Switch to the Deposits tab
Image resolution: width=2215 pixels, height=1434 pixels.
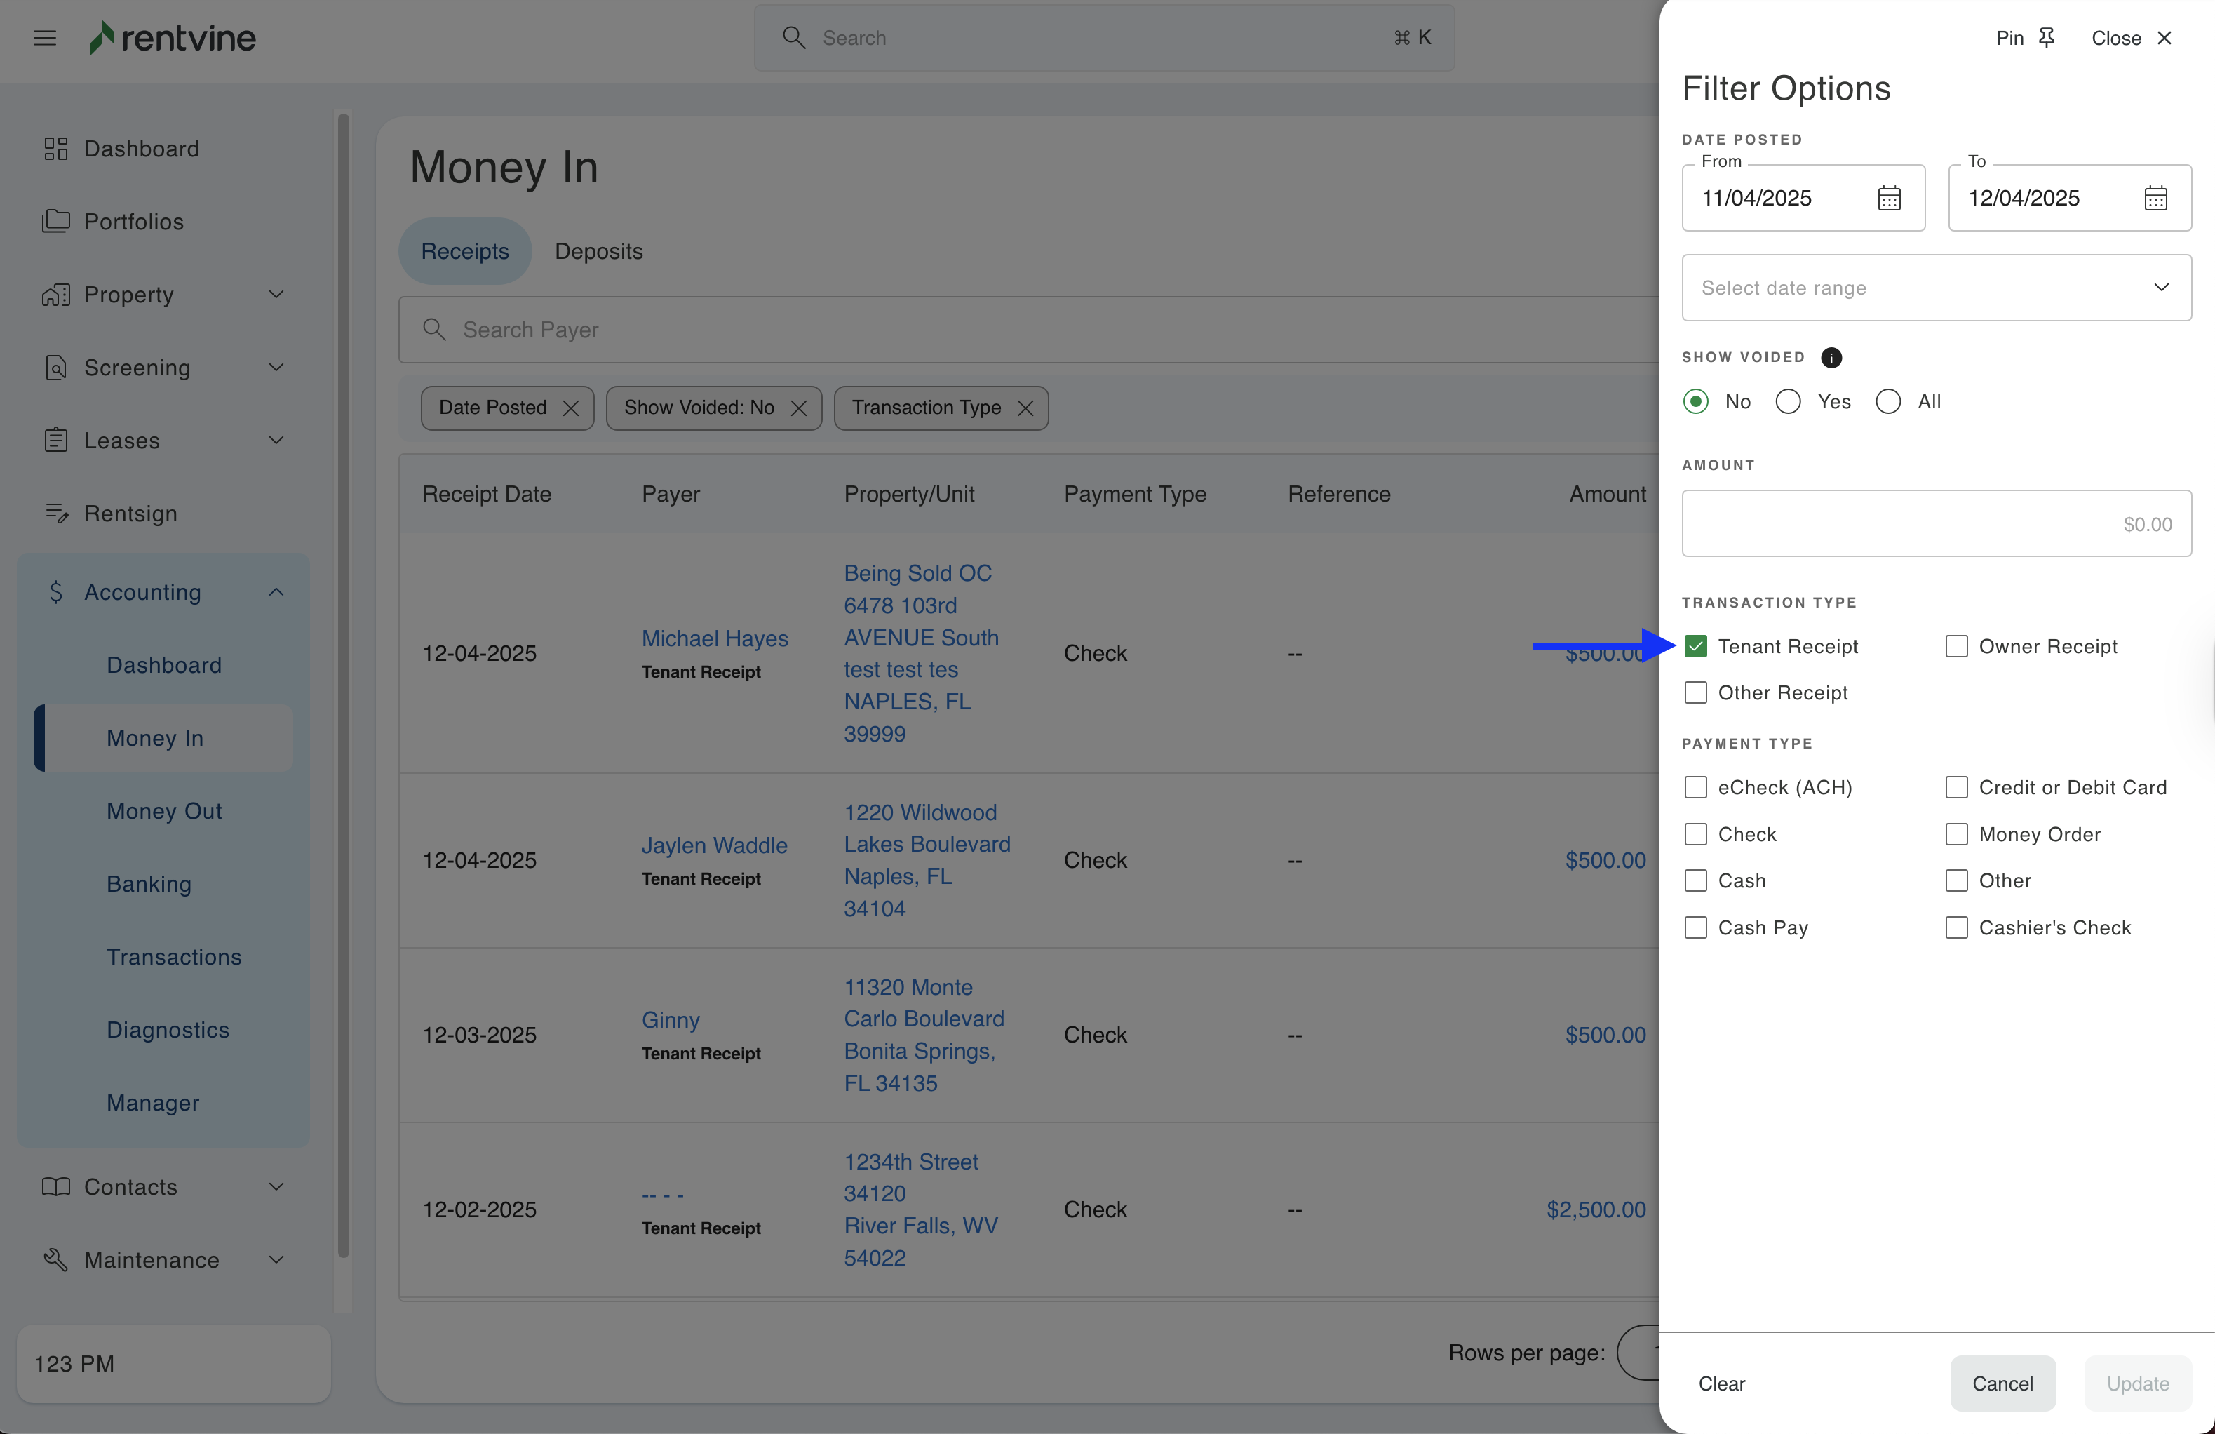click(x=598, y=251)
